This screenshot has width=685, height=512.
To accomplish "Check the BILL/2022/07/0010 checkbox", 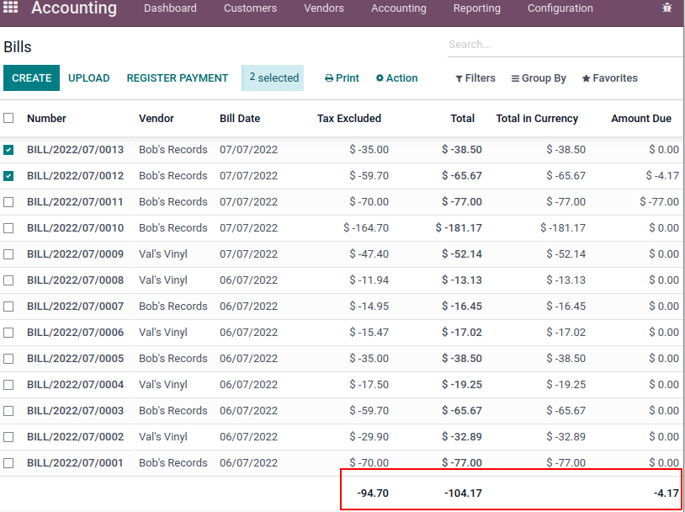I will [8, 228].
